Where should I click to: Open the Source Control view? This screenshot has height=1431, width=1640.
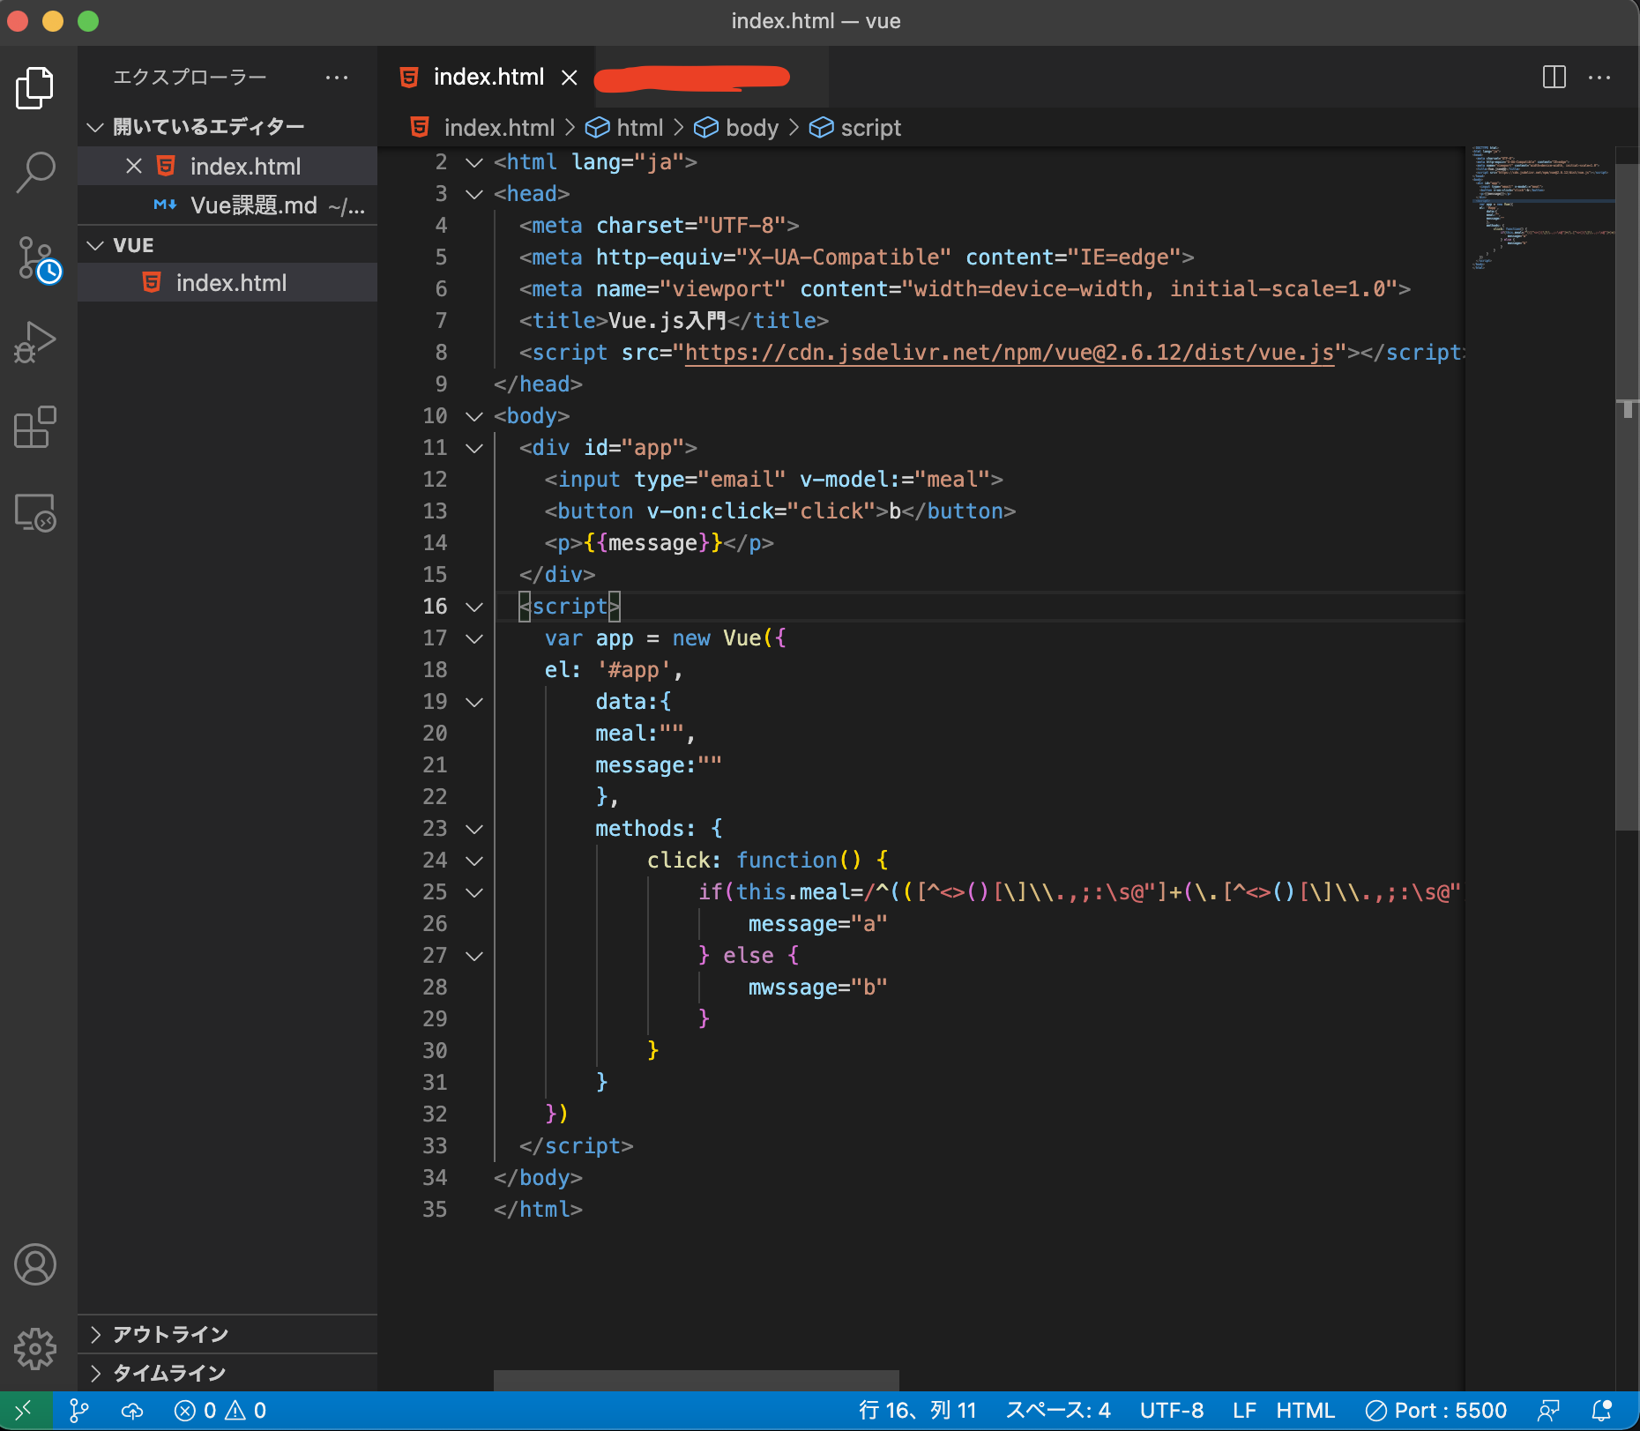point(37,259)
